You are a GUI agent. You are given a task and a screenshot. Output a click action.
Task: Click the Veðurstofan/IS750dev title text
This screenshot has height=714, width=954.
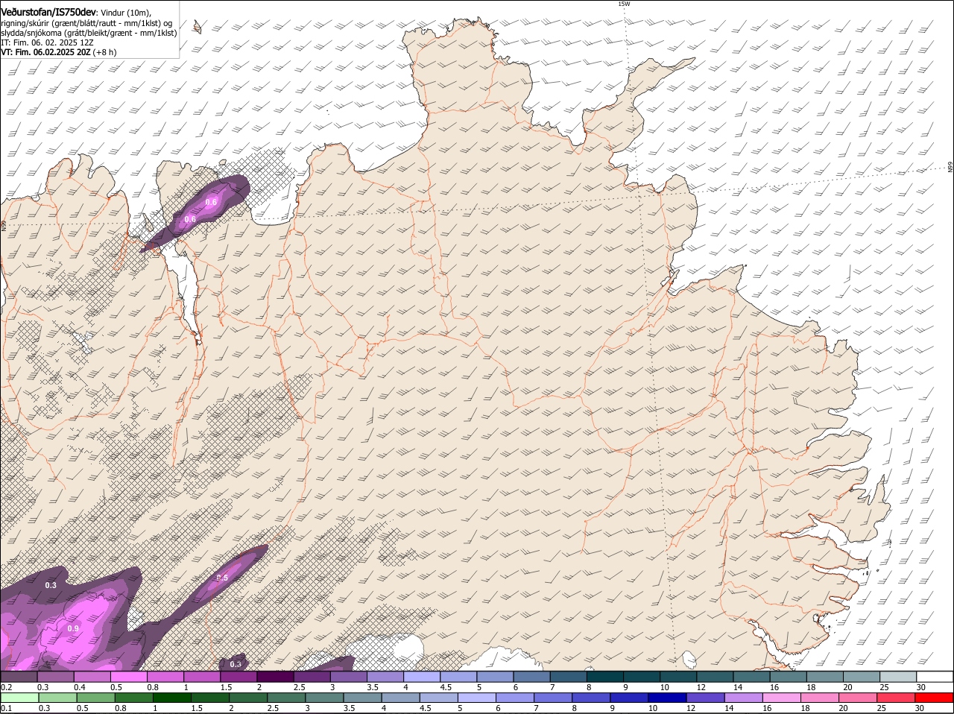(x=48, y=13)
